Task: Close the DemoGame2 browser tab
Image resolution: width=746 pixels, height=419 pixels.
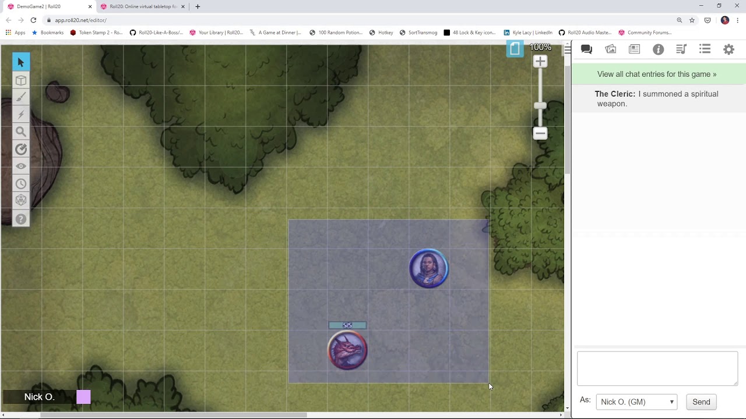Action: (90, 6)
